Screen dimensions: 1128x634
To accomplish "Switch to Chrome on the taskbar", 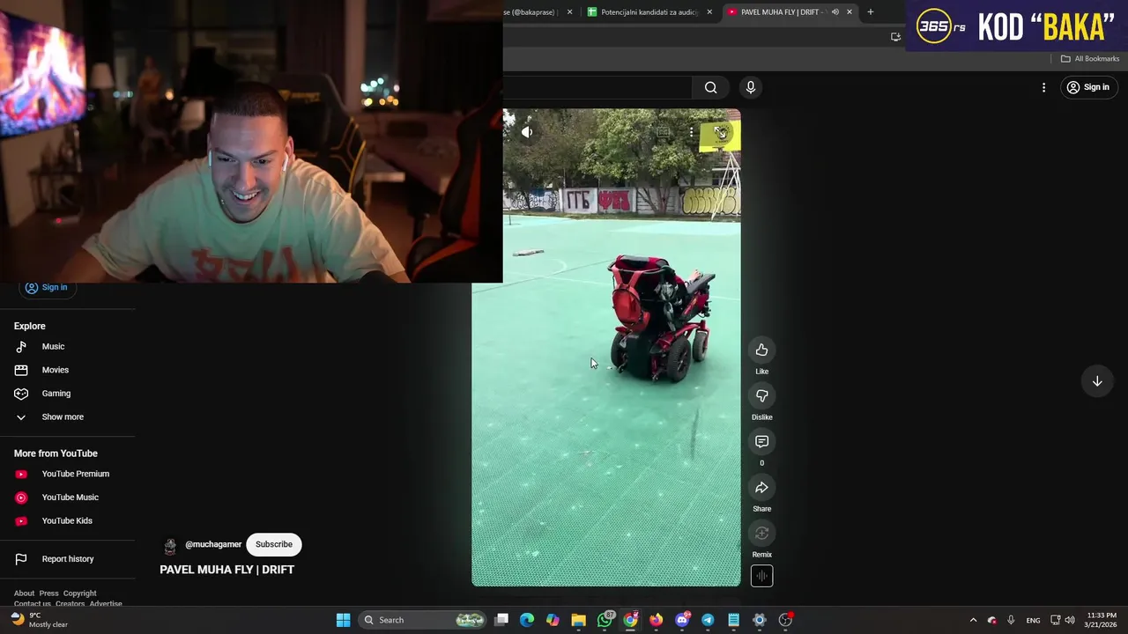I will (x=630, y=620).
